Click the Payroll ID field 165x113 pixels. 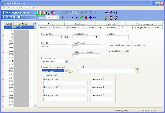click(x=117, y=37)
